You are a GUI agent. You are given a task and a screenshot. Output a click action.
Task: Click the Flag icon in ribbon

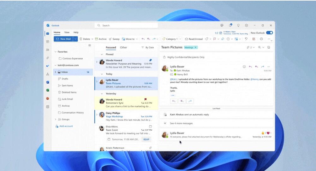pos(214,39)
